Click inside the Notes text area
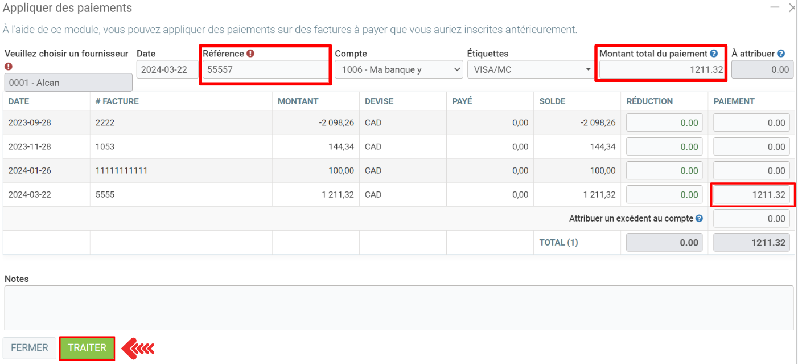The image size is (798, 364). tap(398, 308)
